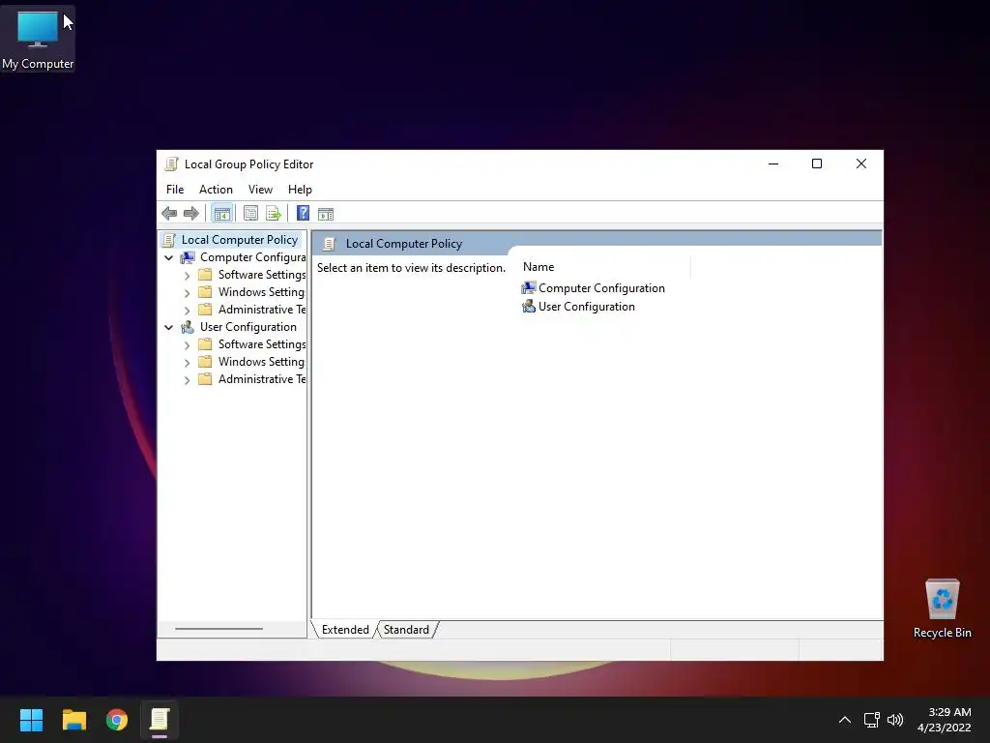Expand Software Settings under User Configuration
This screenshot has width=990, height=743.
187,345
